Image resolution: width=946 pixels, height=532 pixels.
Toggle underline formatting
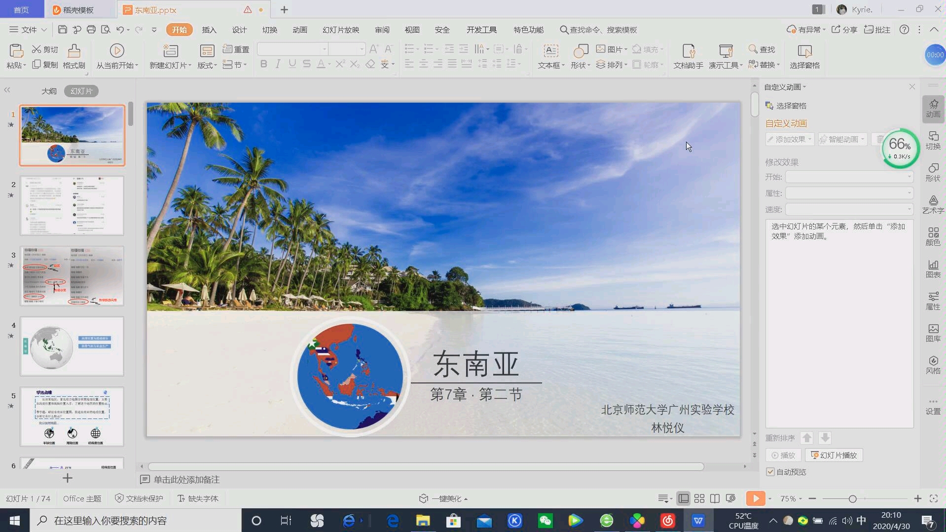pyautogui.click(x=292, y=64)
